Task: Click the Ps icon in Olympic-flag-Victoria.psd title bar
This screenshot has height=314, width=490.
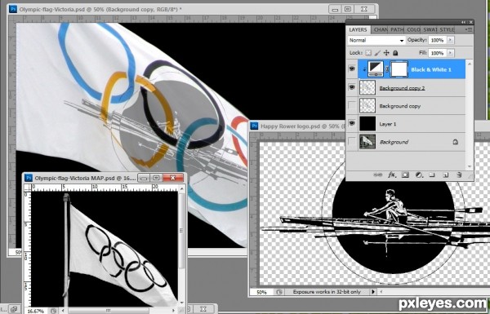Action: (x=13, y=9)
